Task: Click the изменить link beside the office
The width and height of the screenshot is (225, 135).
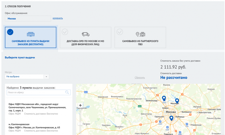Action: pos(57,18)
